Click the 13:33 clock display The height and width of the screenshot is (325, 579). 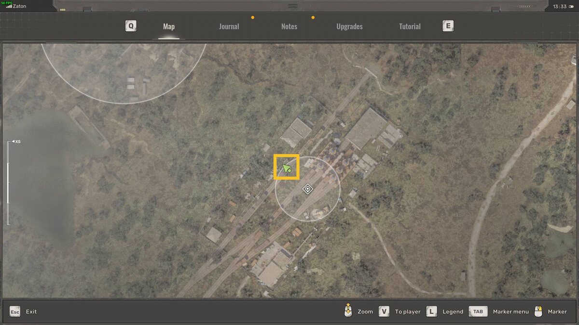[x=560, y=6]
